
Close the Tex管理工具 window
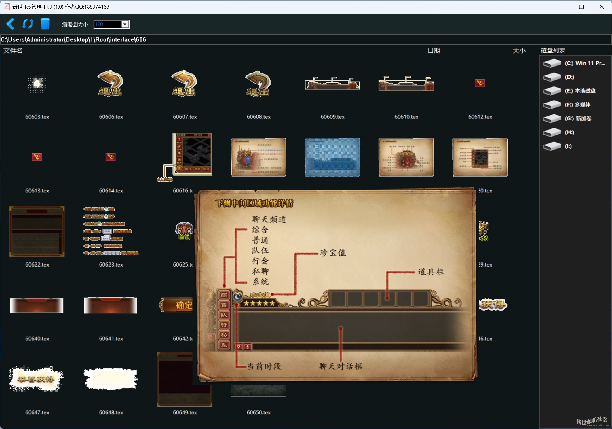602,7
